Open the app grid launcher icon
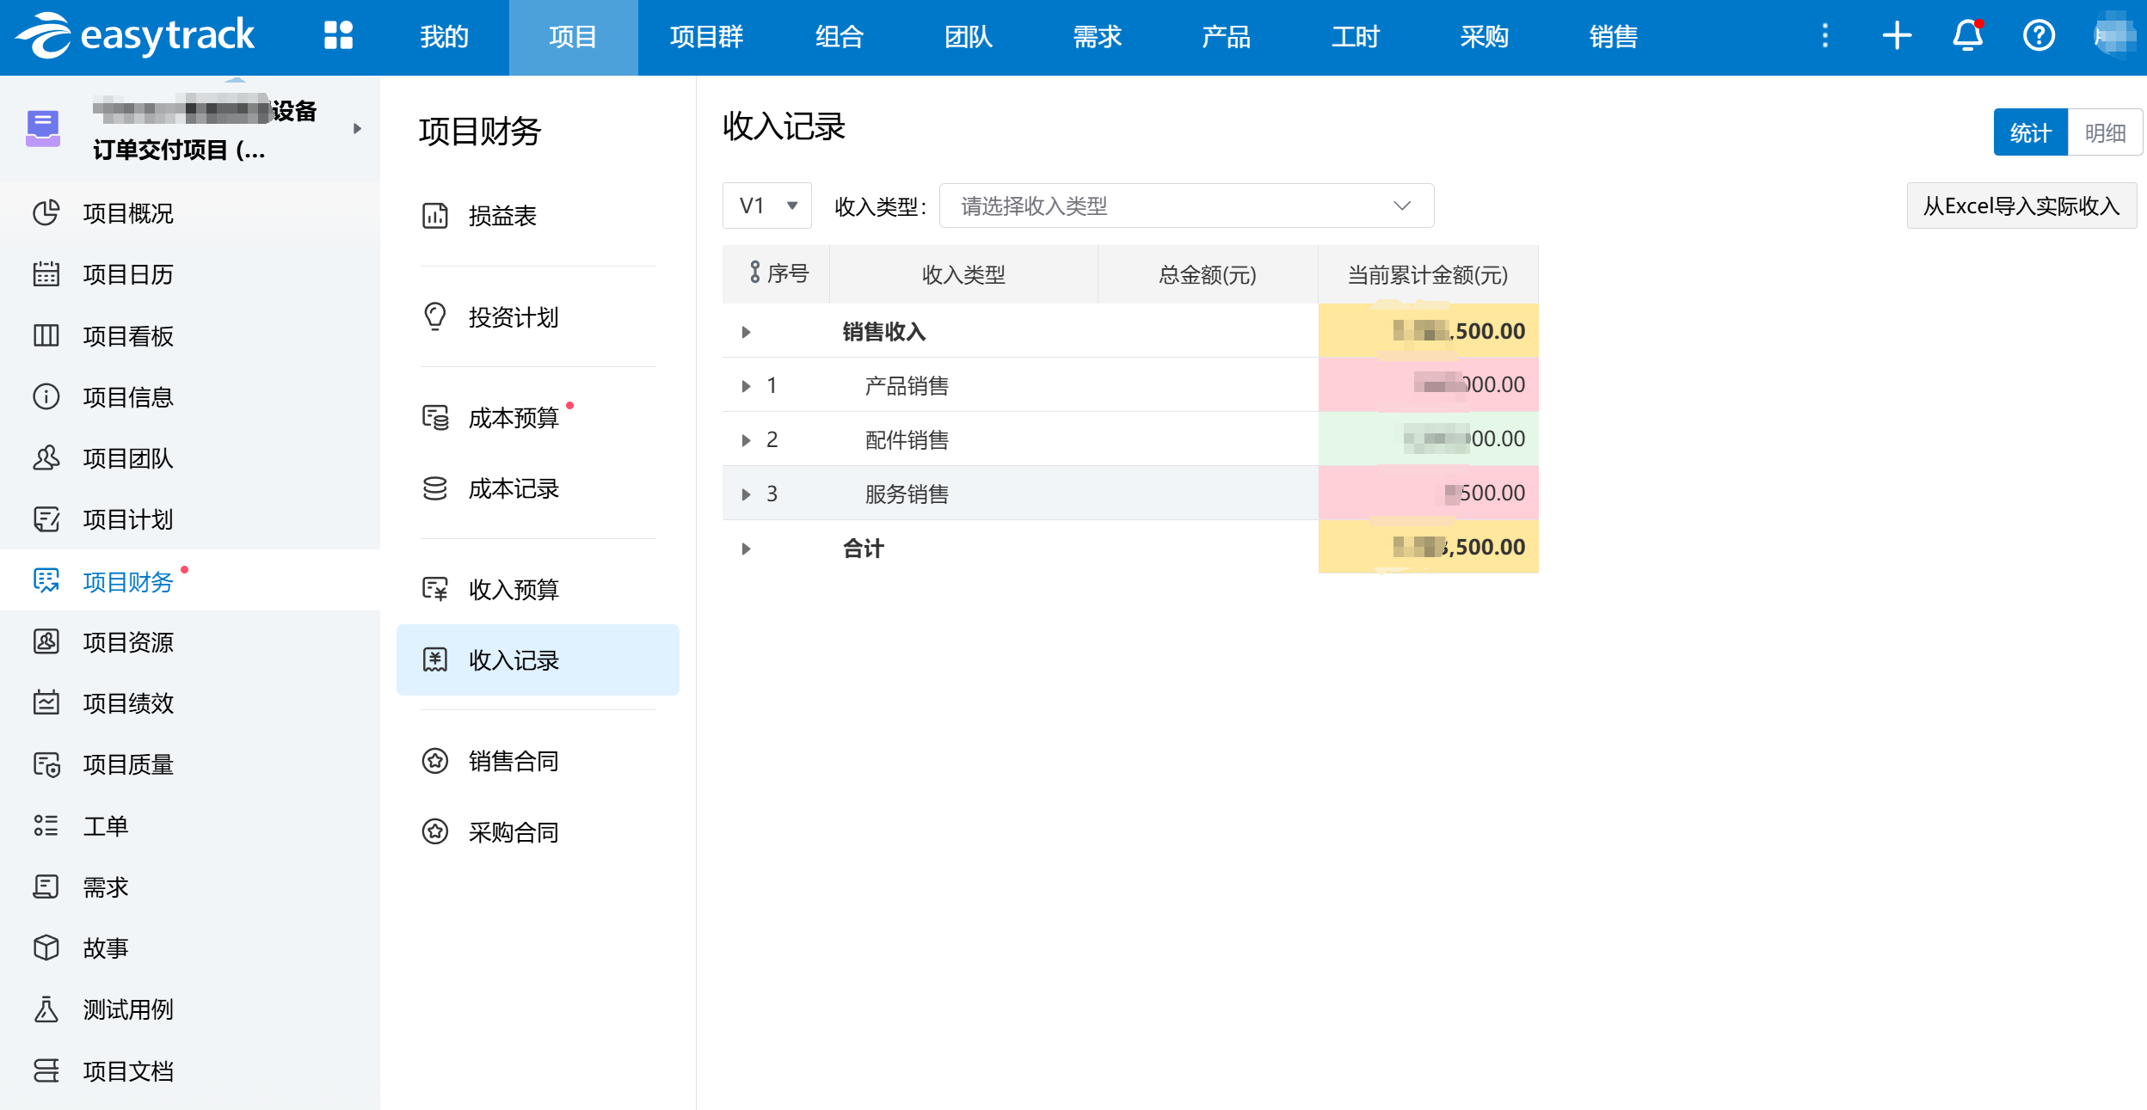The image size is (2147, 1110). pyautogui.click(x=338, y=36)
